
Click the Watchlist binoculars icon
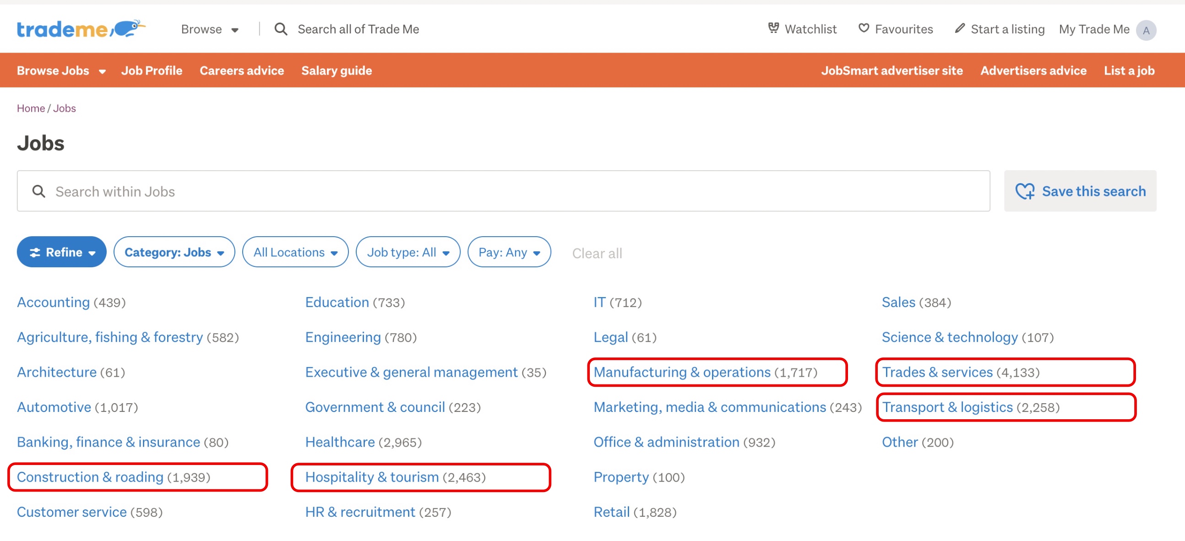pos(773,28)
